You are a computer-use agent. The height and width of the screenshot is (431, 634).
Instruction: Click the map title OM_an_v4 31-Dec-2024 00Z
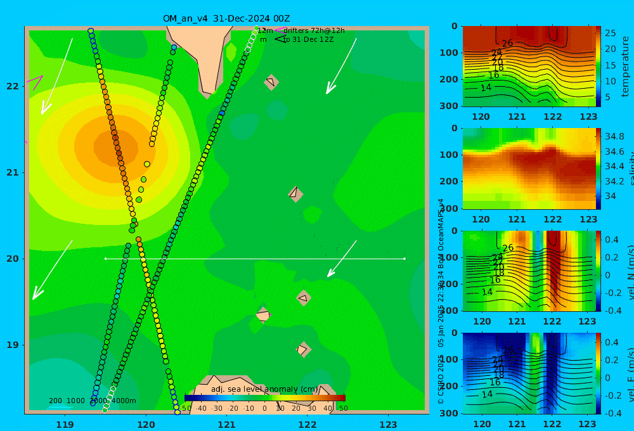tap(226, 18)
